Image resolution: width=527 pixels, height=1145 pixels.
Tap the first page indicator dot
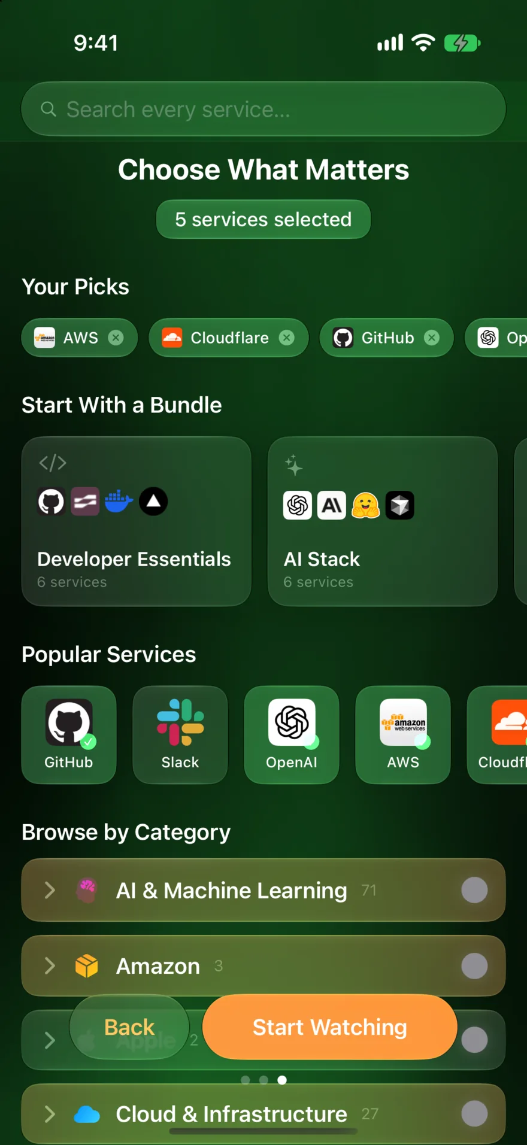point(245,1080)
